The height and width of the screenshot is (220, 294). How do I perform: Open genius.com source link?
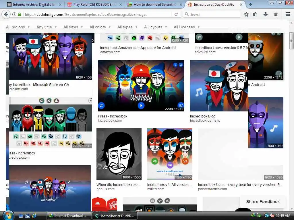click(x=105, y=189)
